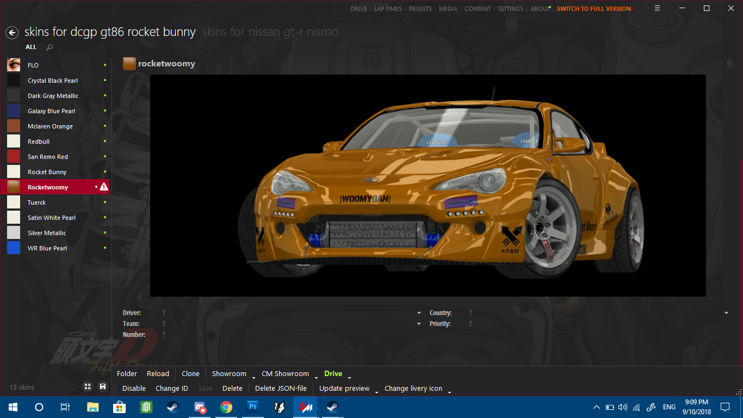Open Cortana search circle

tap(39, 407)
